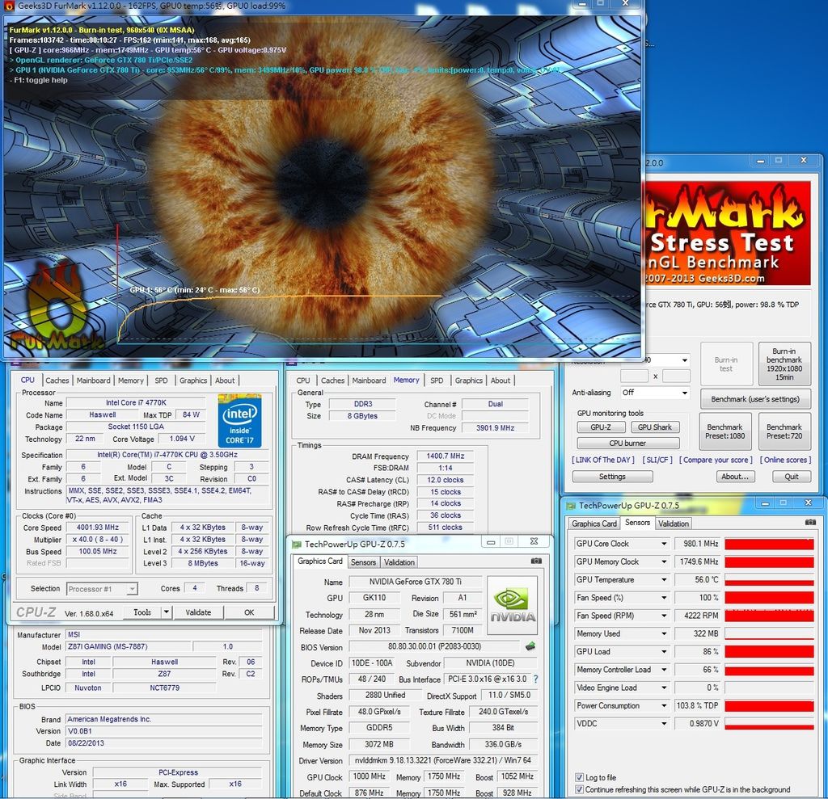
Task: Switch to Validation tab in GPU-Z Sensors window
Action: (x=674, y=524)
